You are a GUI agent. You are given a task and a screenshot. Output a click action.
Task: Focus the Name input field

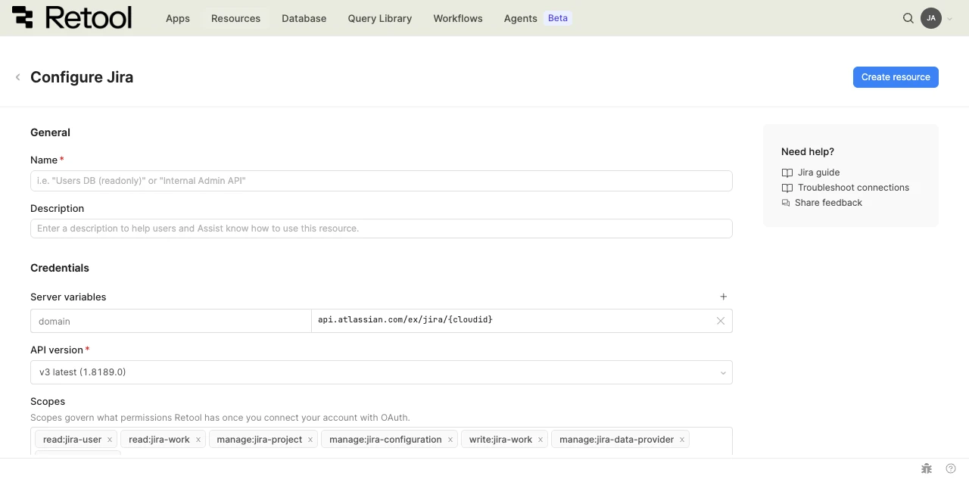pos(382,181)
